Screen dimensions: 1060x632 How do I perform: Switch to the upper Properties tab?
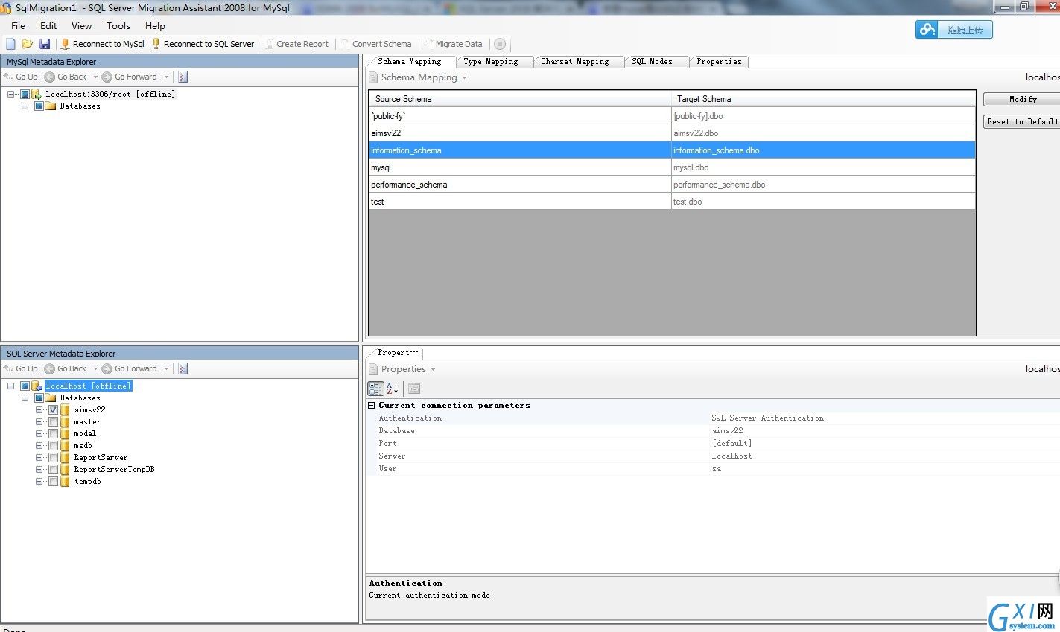tap(720, 62)
